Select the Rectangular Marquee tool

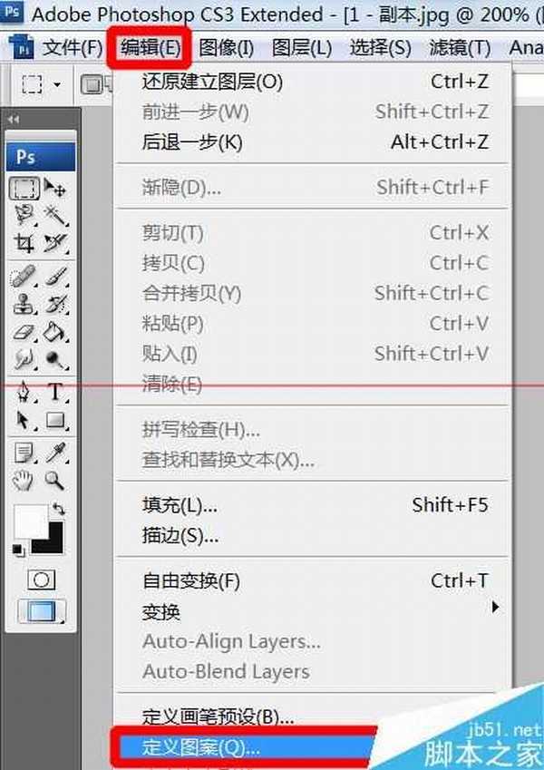click(x=24, y=189)
